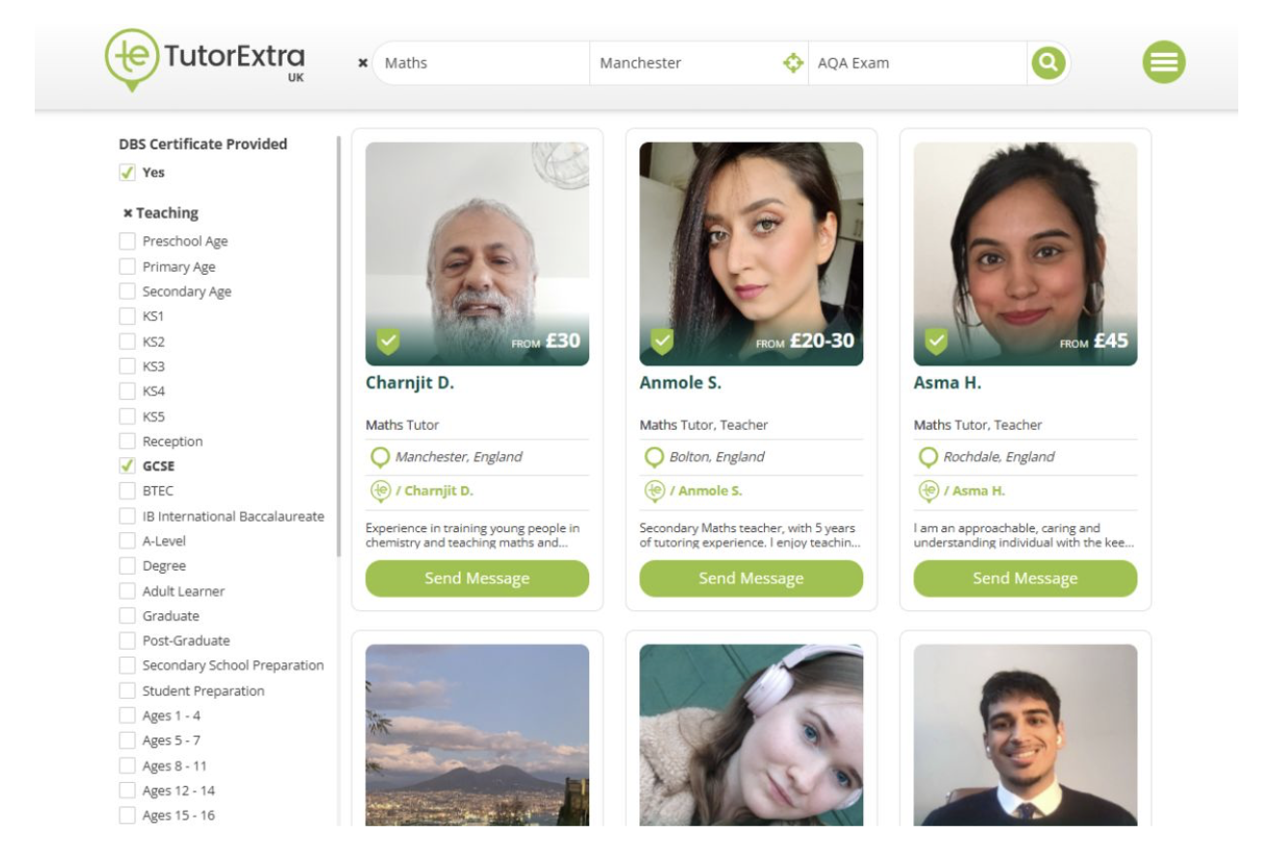Image resolution: width=1273 pixels, height=860 pixels.
Task: Open the green hamburger menu
Action: click(x=1163, y=63)
